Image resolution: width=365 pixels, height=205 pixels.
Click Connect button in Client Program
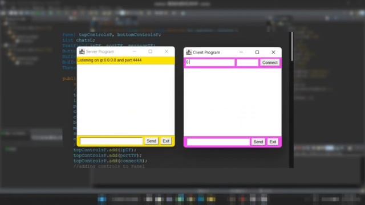[x=270, y=63]
